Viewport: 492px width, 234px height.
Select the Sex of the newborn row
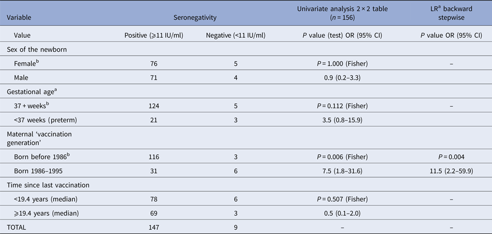36,50
